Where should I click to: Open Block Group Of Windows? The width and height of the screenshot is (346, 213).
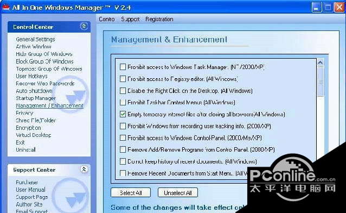pos(44,61)
